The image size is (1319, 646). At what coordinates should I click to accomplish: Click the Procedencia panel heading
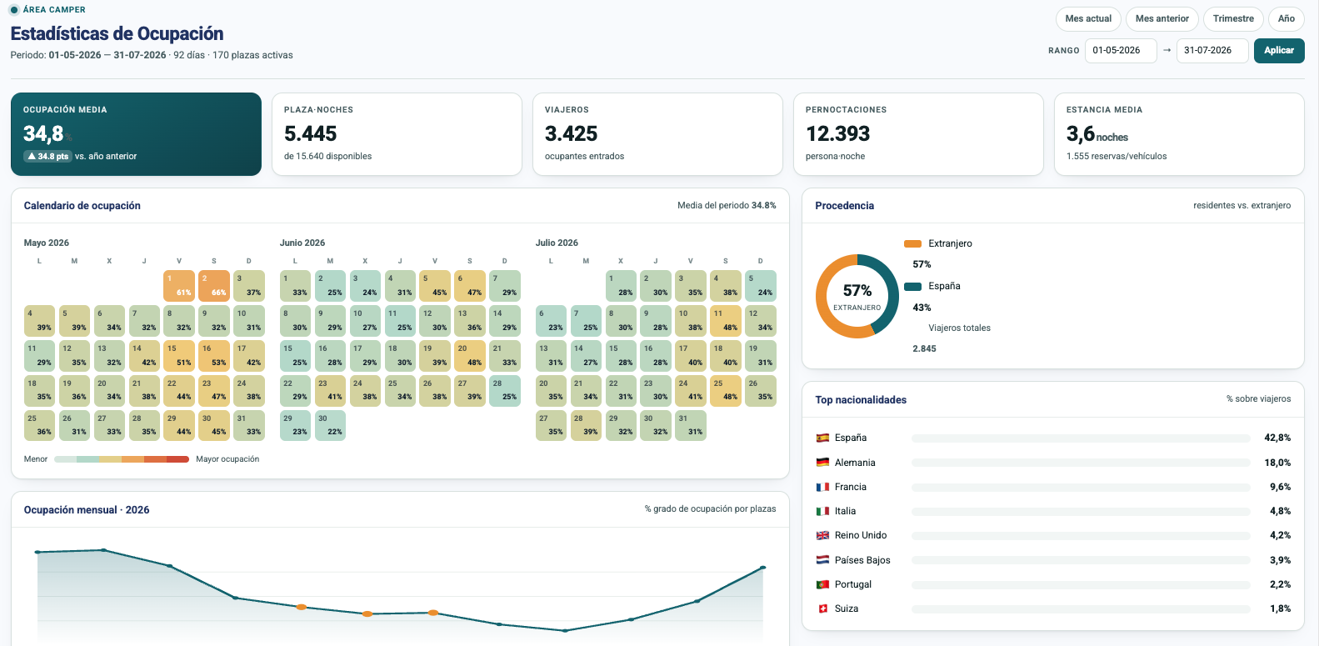tap(844, 206)
